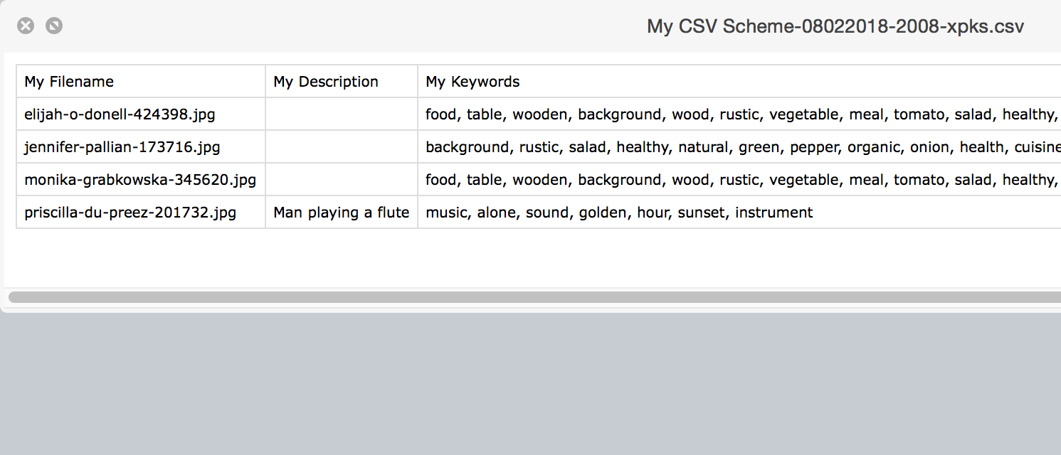
Task: Click the My Description column header
Action: coord(325,81)
